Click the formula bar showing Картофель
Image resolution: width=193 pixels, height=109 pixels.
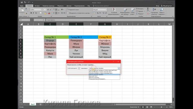(x=109, y=20)
